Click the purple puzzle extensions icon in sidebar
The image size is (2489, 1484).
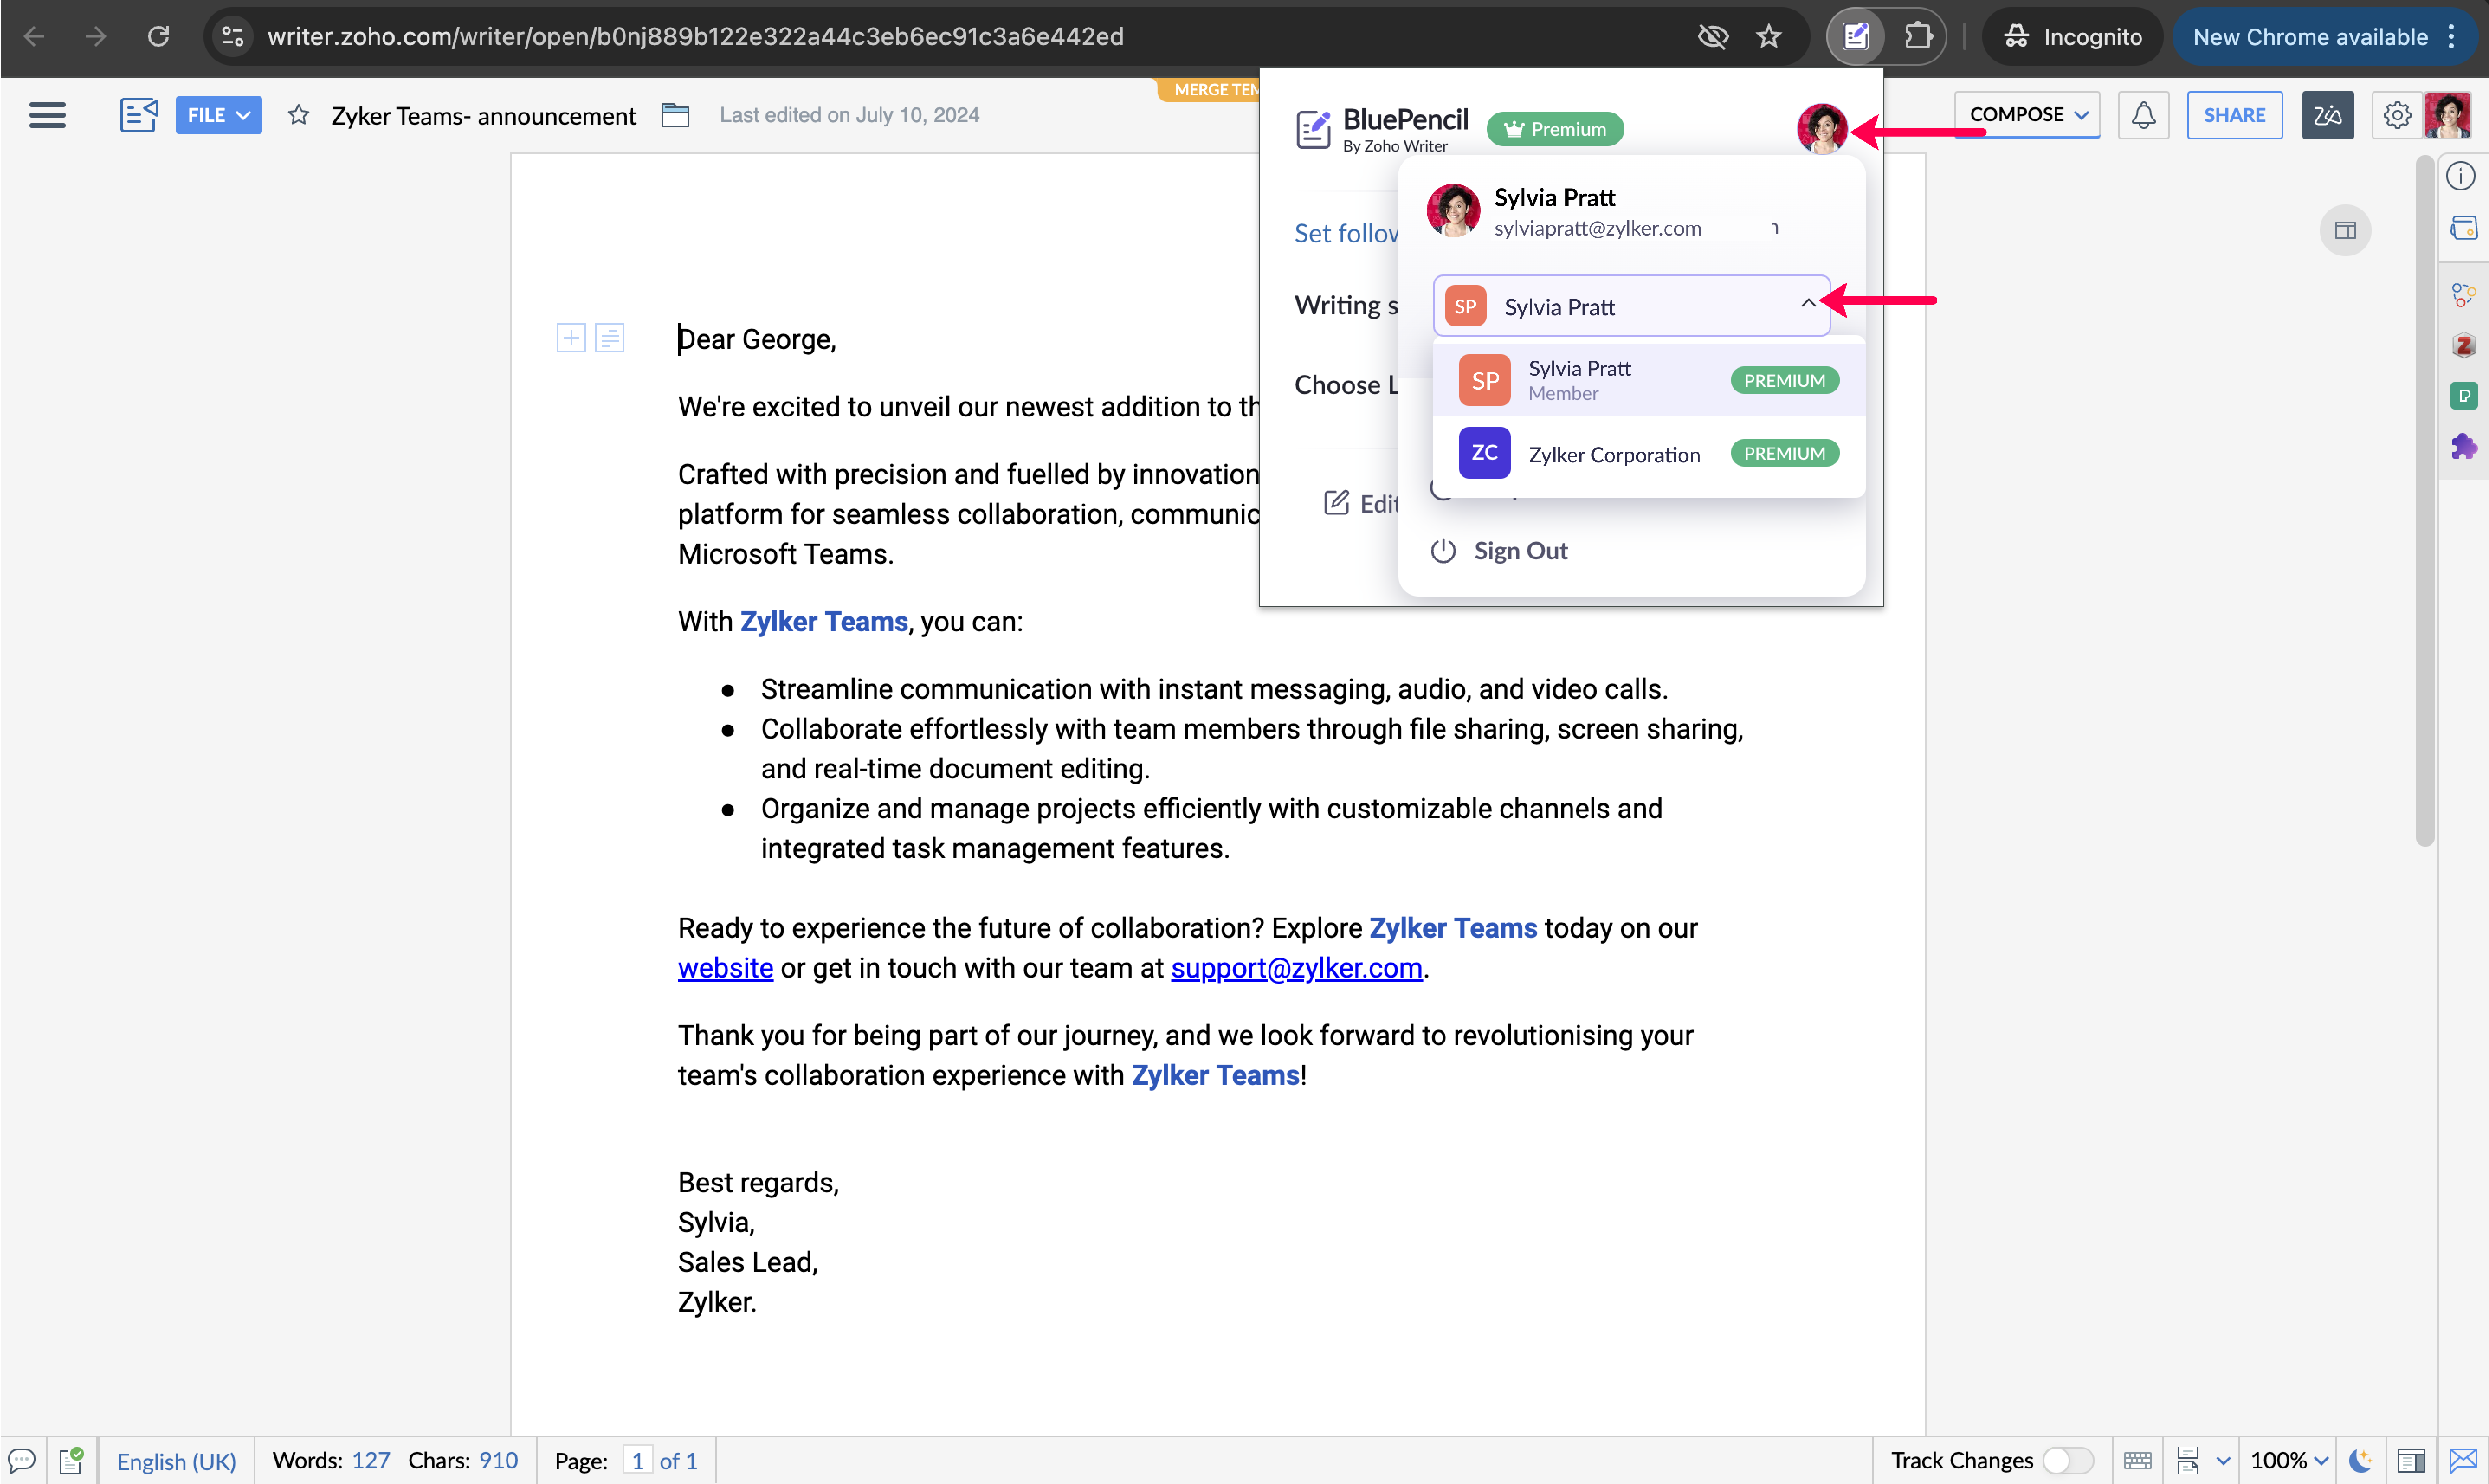(x=2463, y=446)
